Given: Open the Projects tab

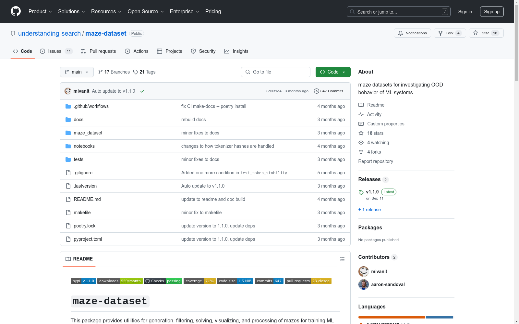Looking at the screenshot, I should coord(169,51).
